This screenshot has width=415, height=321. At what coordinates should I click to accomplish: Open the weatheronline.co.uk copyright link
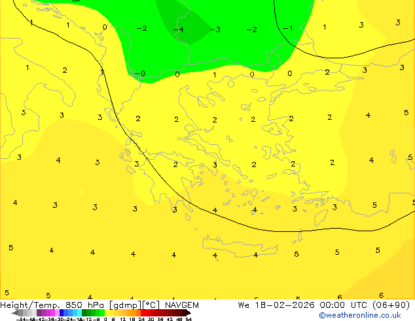[360, 315]
